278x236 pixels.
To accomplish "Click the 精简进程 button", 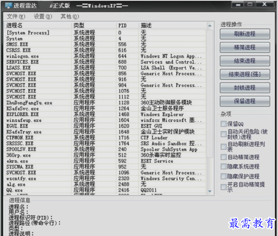I will point(245,47).
